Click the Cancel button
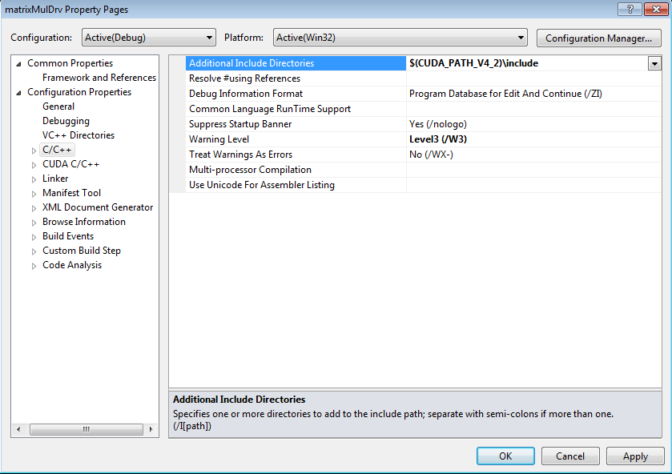Image resolution: width=672 pixels, height=474 pixels. tap(570, 456)
